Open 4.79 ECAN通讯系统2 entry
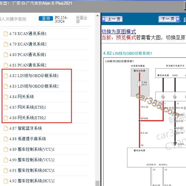Image resolution: width=186 pixels, height=186 pixels. (x=28, y=44)
